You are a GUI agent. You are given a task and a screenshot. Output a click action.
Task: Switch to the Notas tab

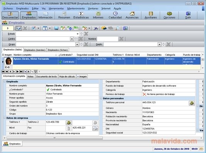pyautogui.click(x=30, y=77)
